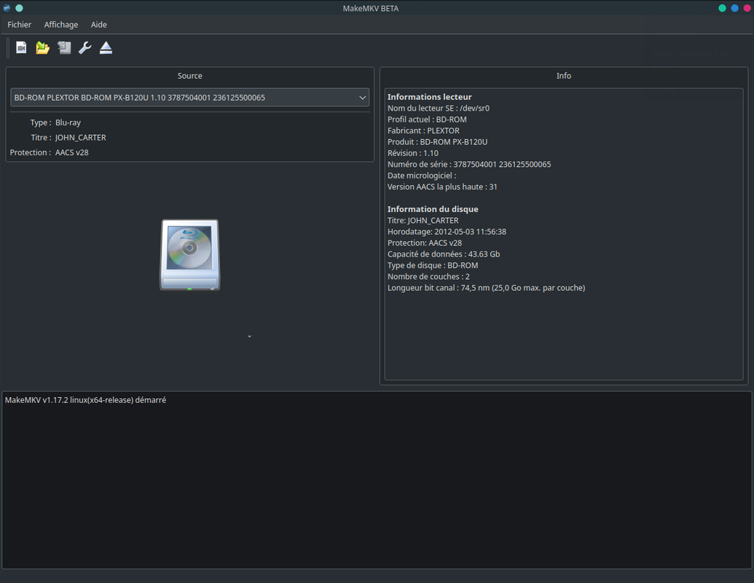The width and height of the screenshot is (754, 583).
Task: Open the Fichier menu
Action: point(19,25)
